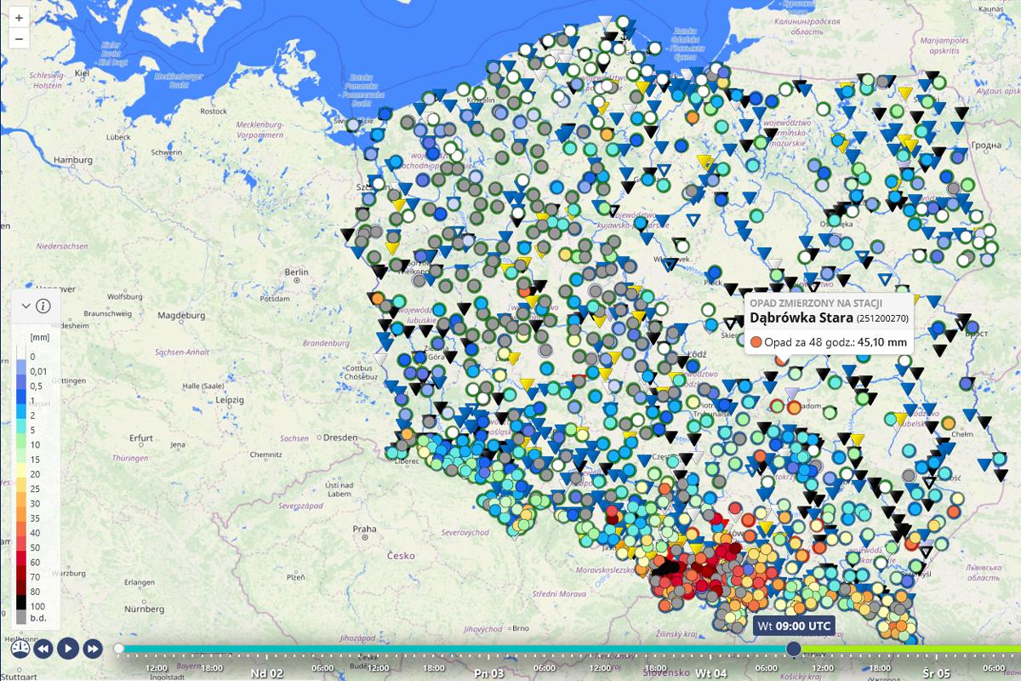This screenshot has height=681, width=1021.
Task: Click the timeline start handle
Action: 119,649
